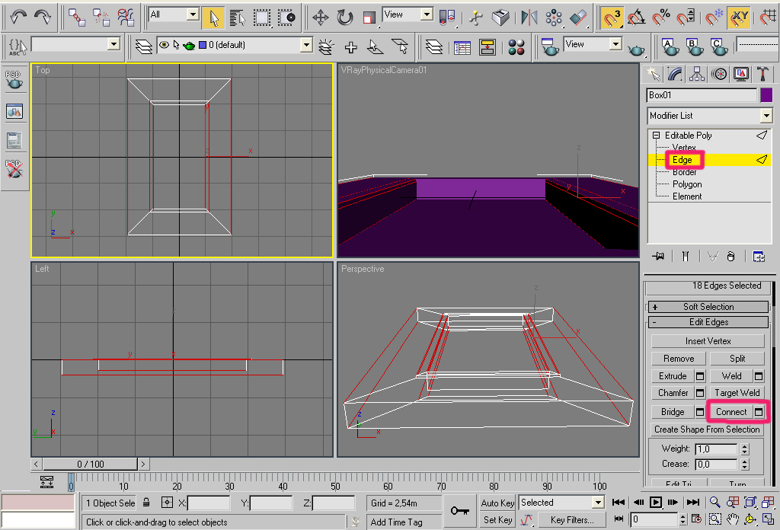The image size is (780, 530).
Task: Open the Layer Manager icon
Action: point(144,46)
